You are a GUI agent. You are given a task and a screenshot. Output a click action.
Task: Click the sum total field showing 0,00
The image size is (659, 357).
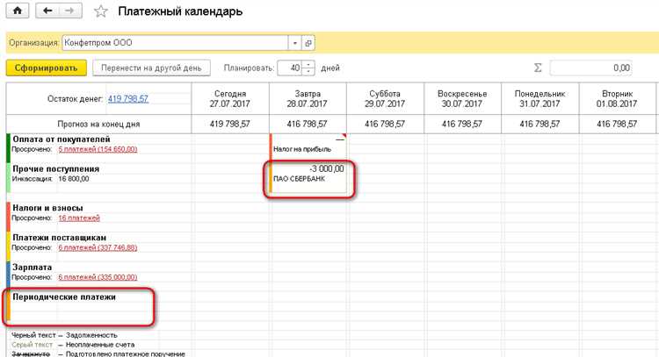592,68
